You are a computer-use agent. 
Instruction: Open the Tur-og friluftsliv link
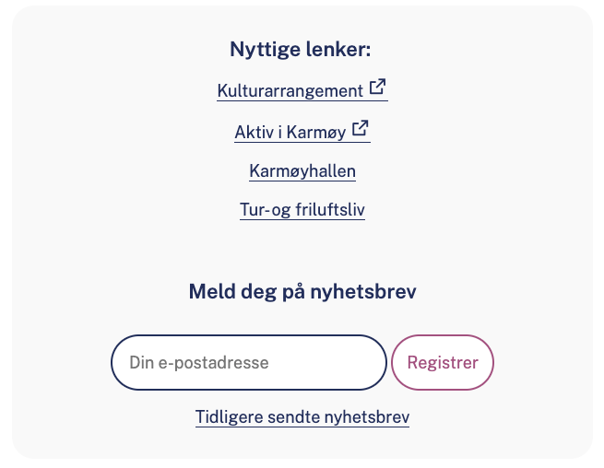(x=302, y=210)
